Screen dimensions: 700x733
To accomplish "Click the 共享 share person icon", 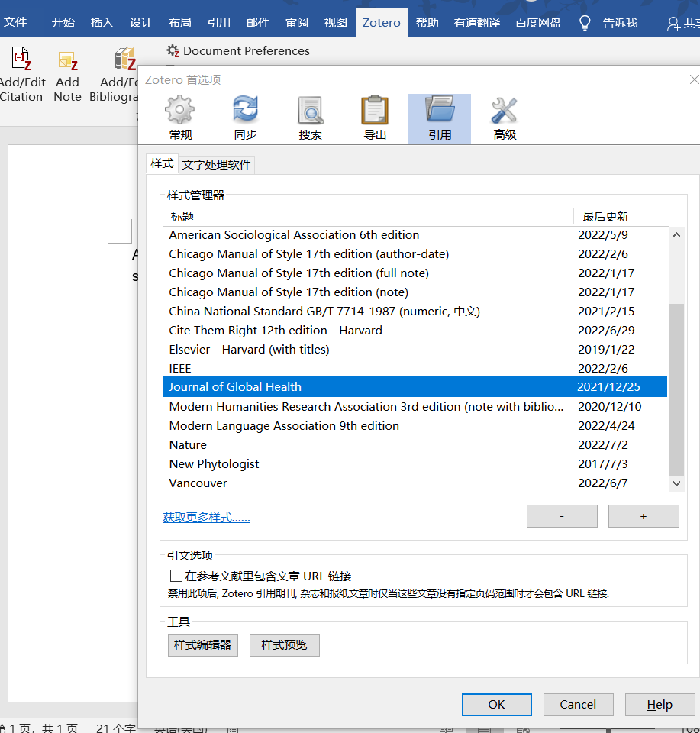I will (x=673, y=24).
